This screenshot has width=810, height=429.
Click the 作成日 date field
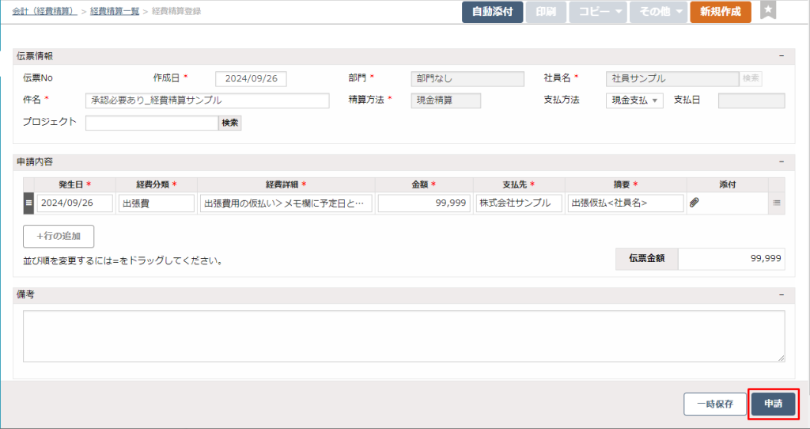251,78
